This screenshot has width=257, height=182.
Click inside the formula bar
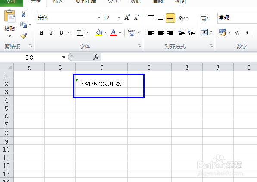[179, 57]
